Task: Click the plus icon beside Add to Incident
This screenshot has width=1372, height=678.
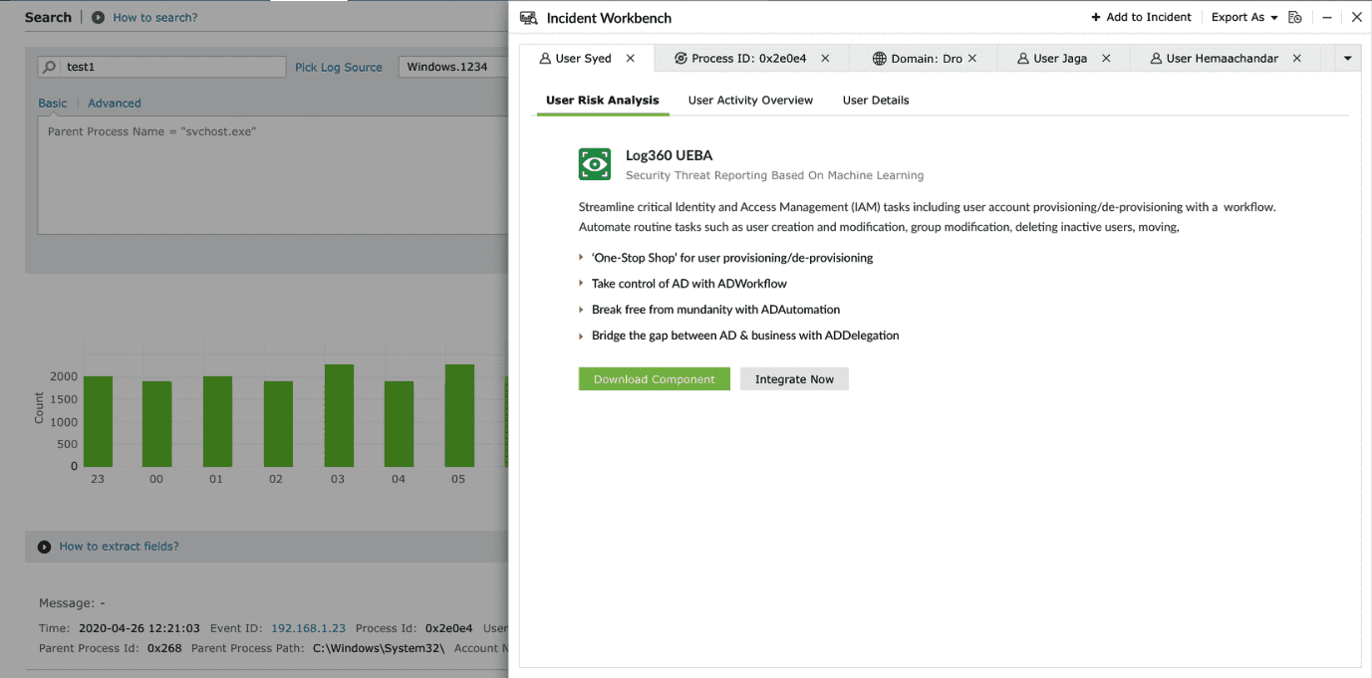Action: tap(1096, 18)
